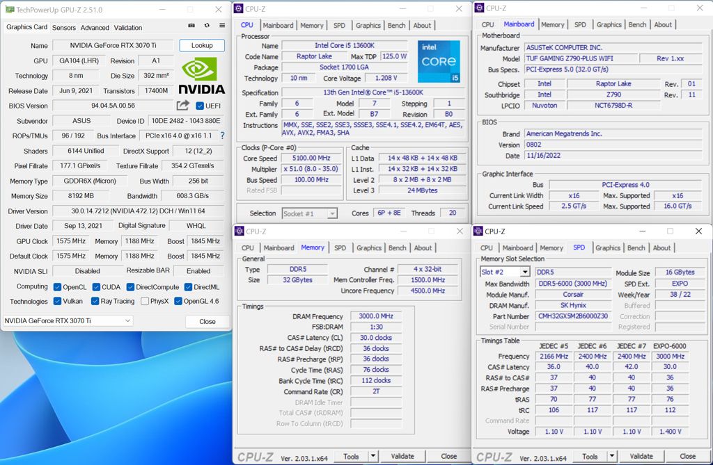Open the Socket #1 Selection dropdown
The height and width of the screenshot is (465, 713).
(x=310, y=213)
